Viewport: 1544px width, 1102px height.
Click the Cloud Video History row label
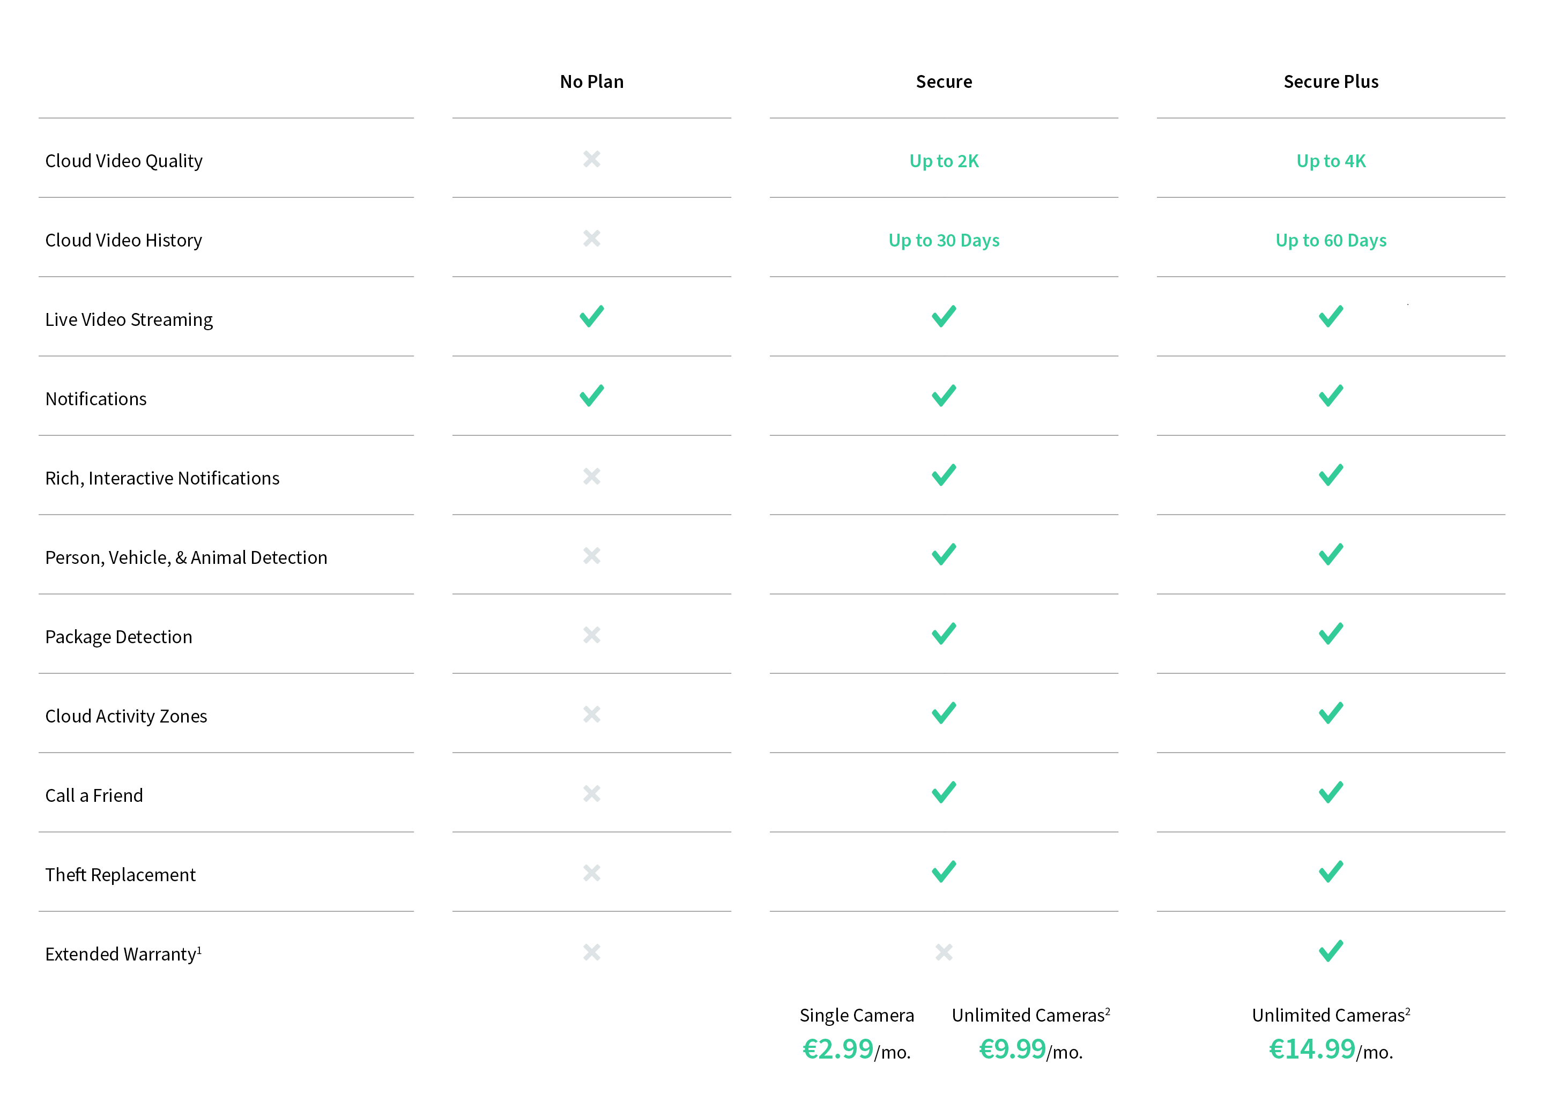coord(123,240)
